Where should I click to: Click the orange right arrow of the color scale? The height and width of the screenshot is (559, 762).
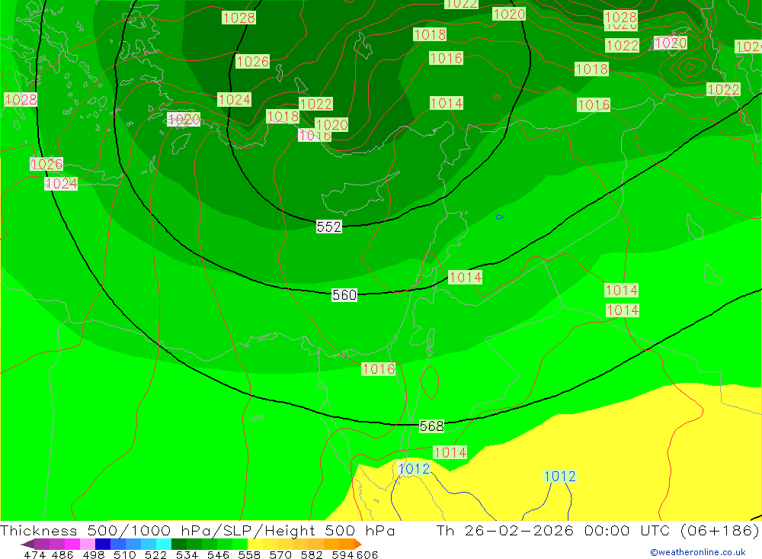click(x=357, y=544)
